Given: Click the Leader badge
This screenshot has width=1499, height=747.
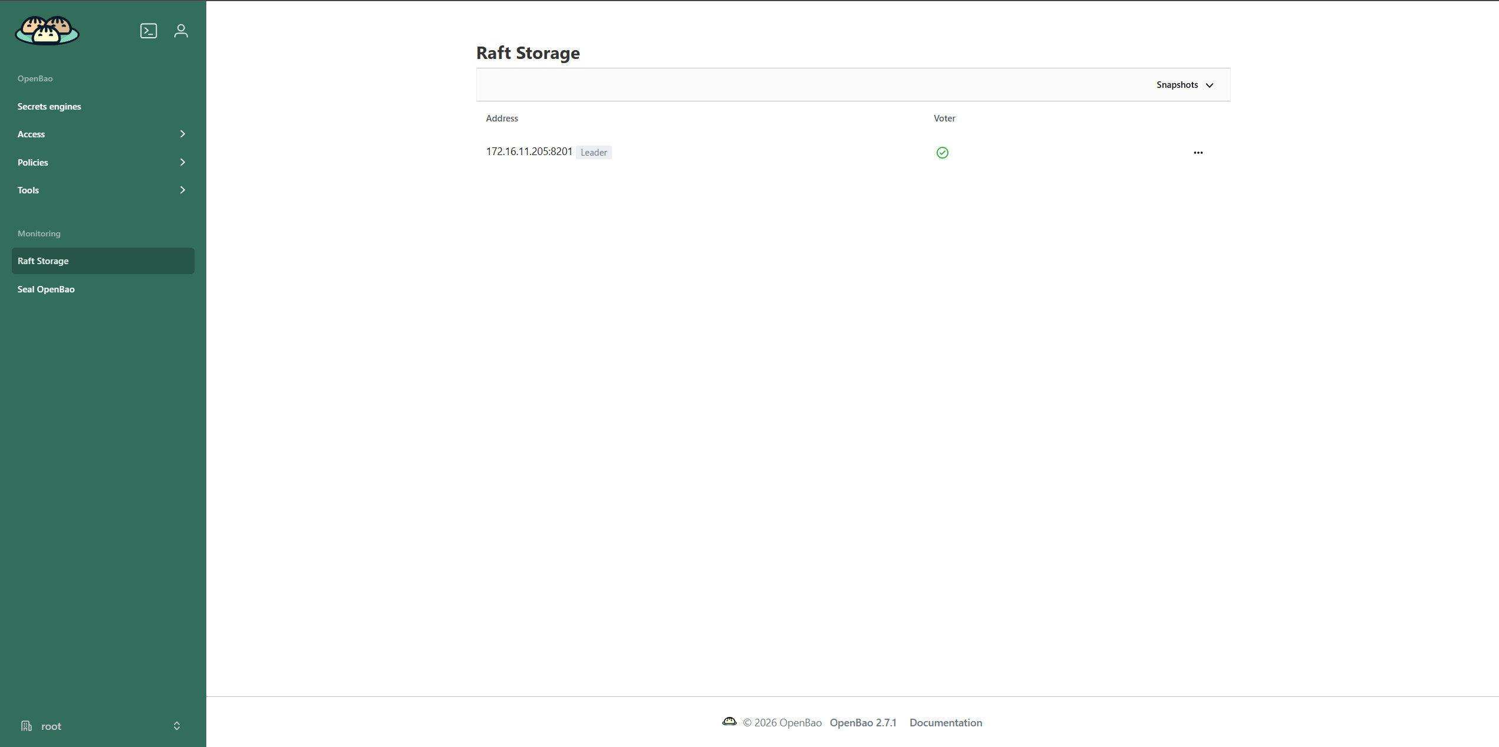Looking at the screenshot, I should [x=594, y=153].
